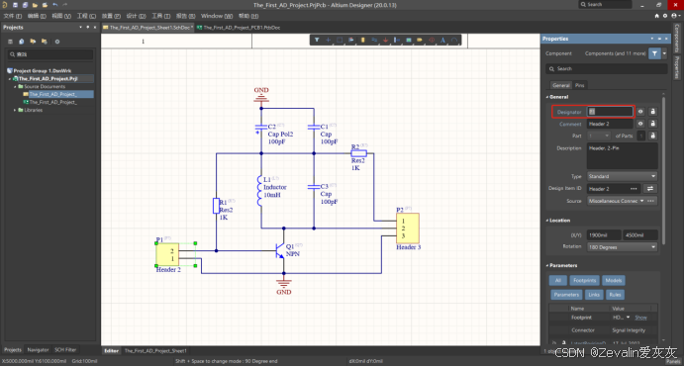This screenshot has height=367, width=685.
Task: Click the Models filter button
Action: click(614, 280)
